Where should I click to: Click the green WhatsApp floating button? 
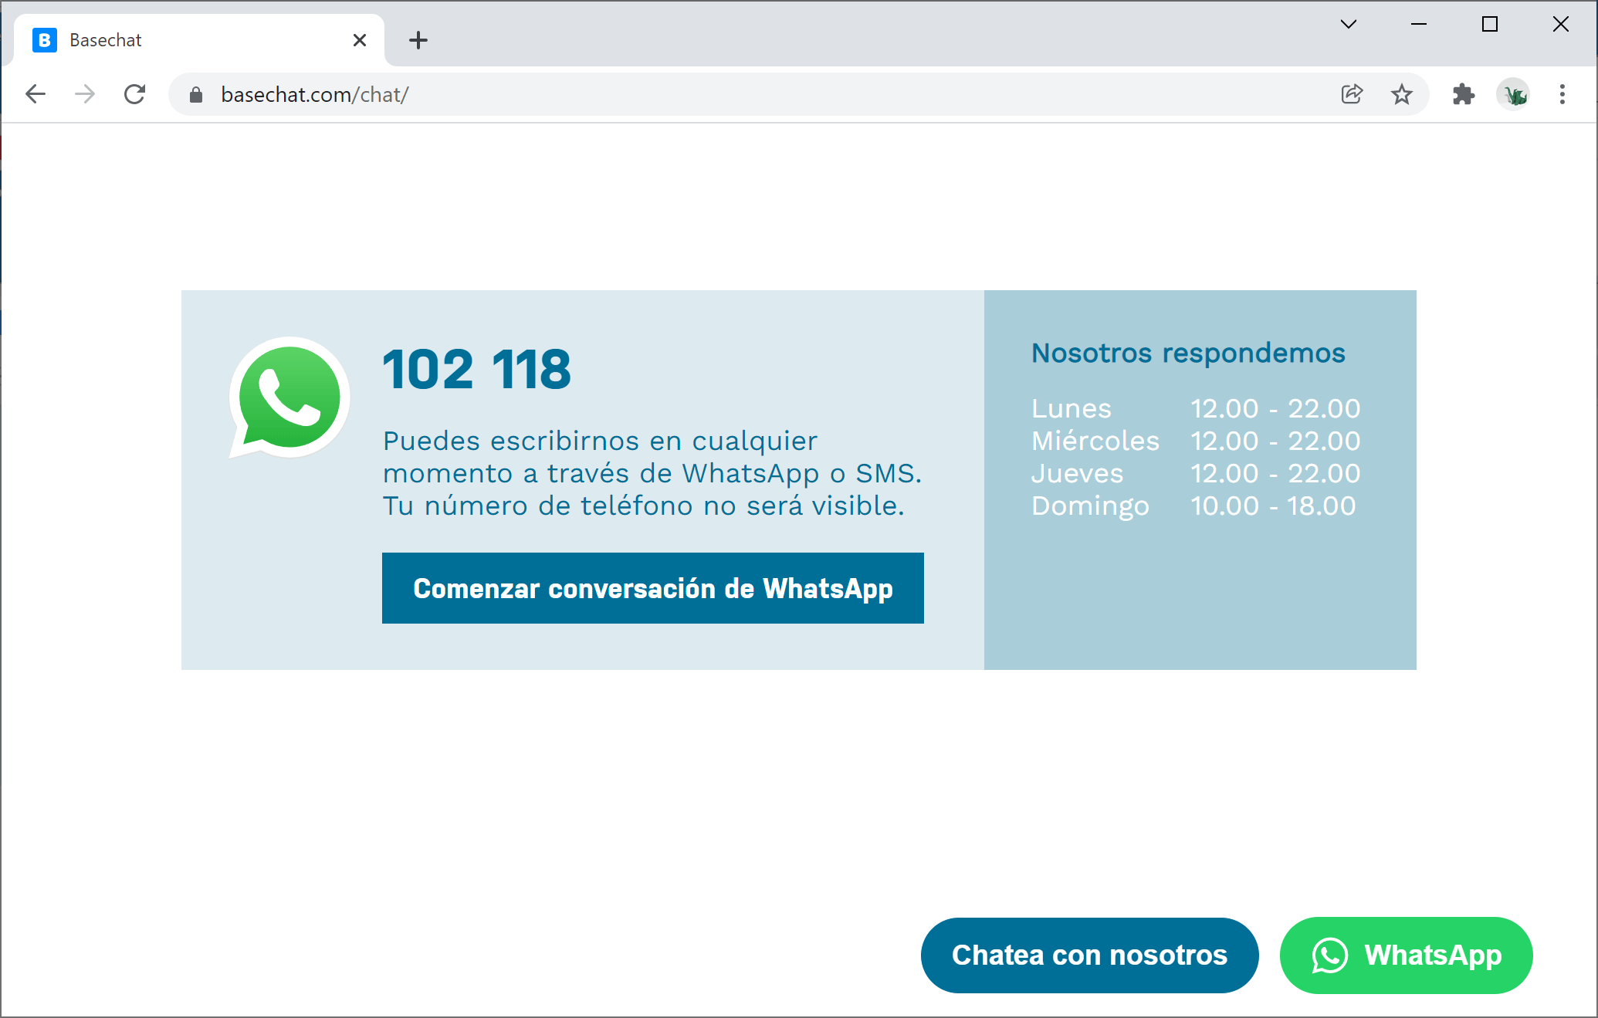point(1406,955)
